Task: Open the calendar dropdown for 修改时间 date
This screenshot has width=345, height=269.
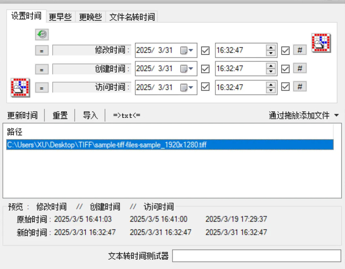Action: (x=187, y=50)
